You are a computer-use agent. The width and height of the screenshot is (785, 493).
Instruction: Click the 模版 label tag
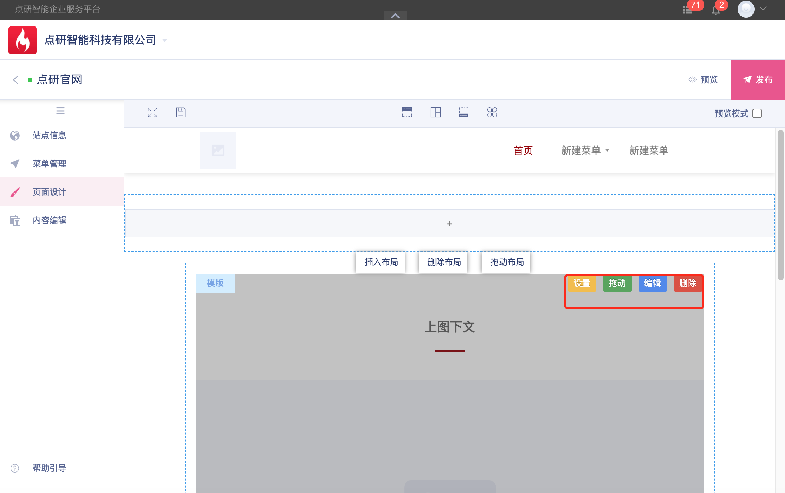[x=215, y=283]
